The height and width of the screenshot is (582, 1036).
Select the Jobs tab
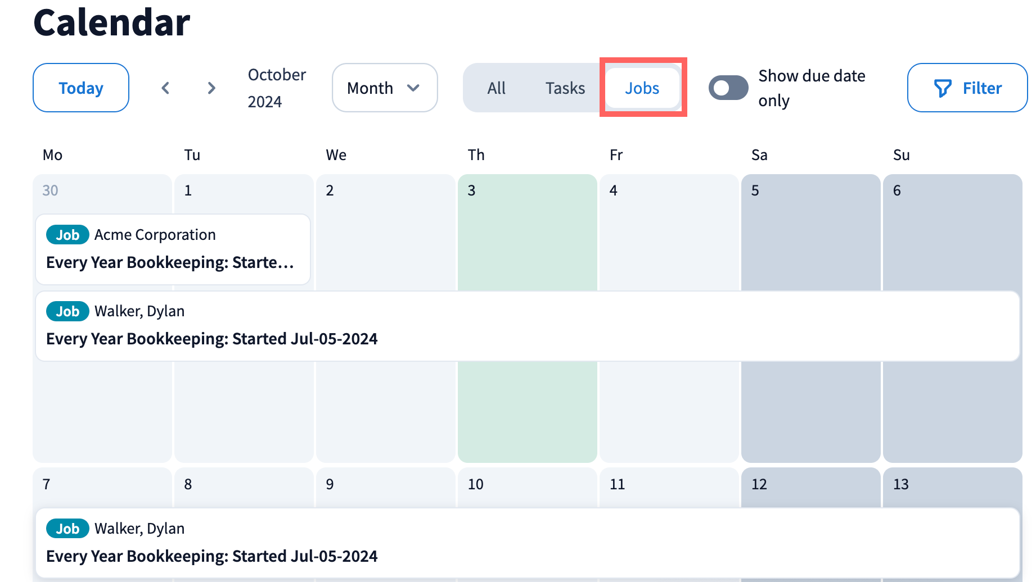(x=642, y=88)
